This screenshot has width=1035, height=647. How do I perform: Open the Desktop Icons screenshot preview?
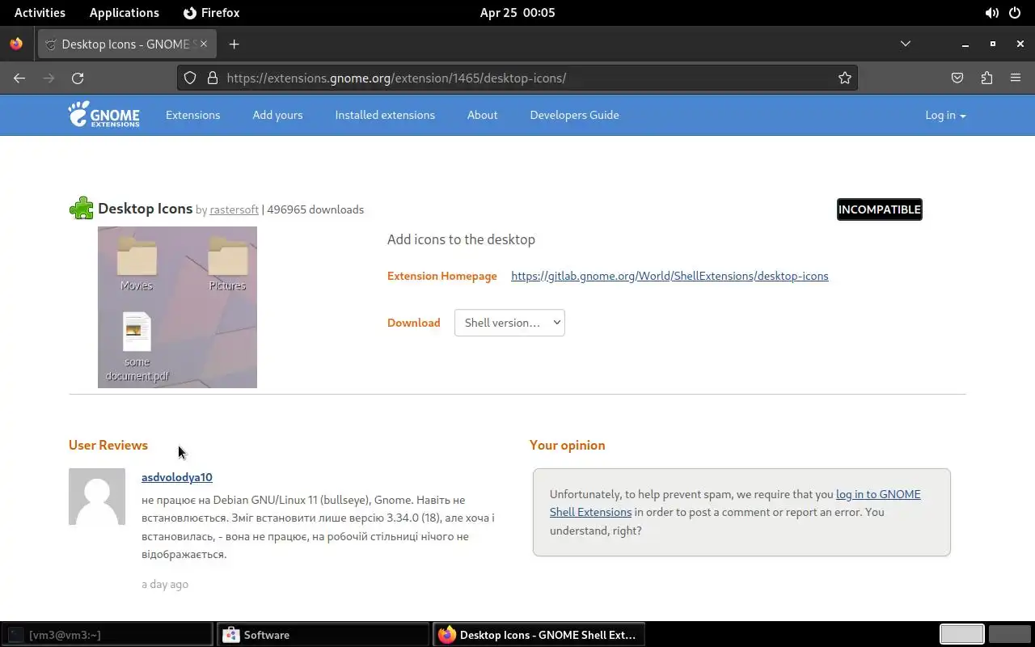click(177, 307)
